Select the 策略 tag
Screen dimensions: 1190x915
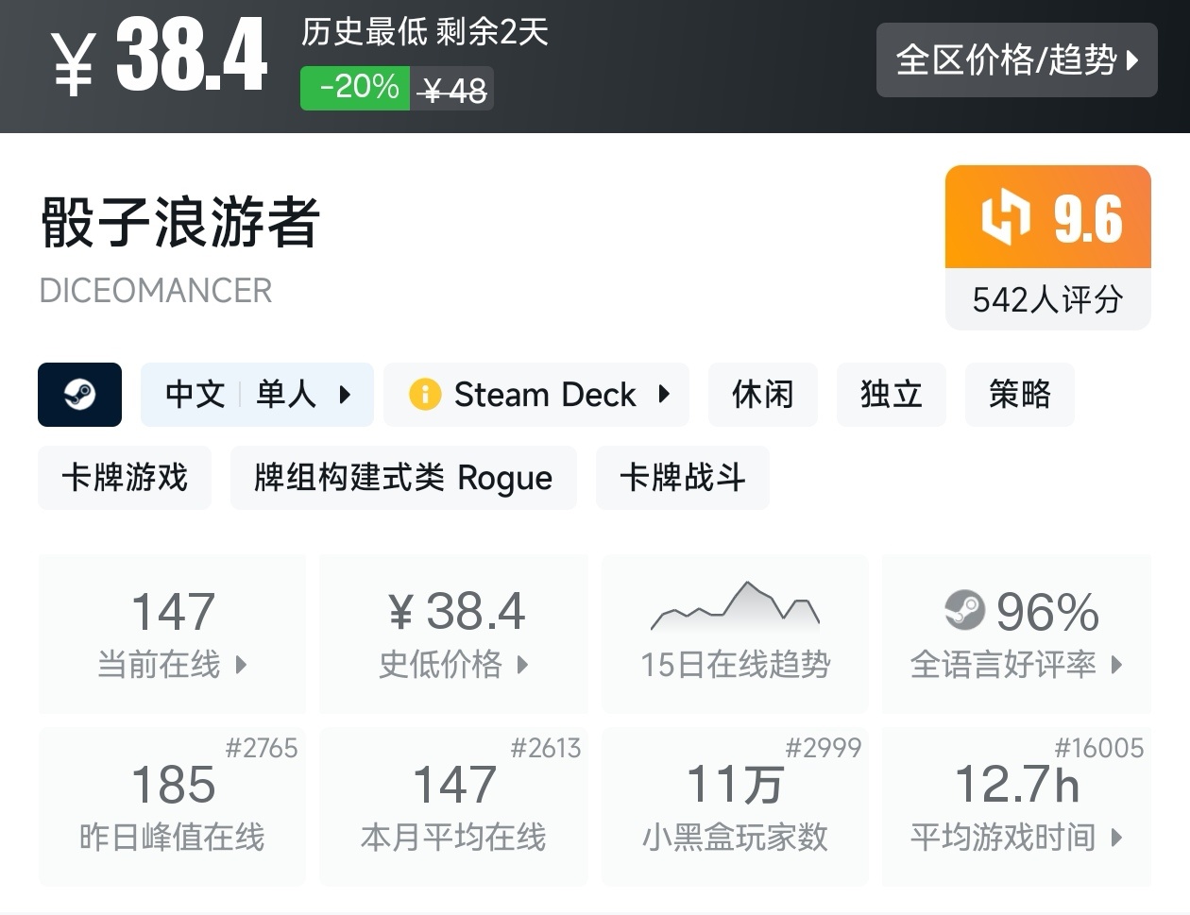pyautogui.click(x=1019, y=395)
